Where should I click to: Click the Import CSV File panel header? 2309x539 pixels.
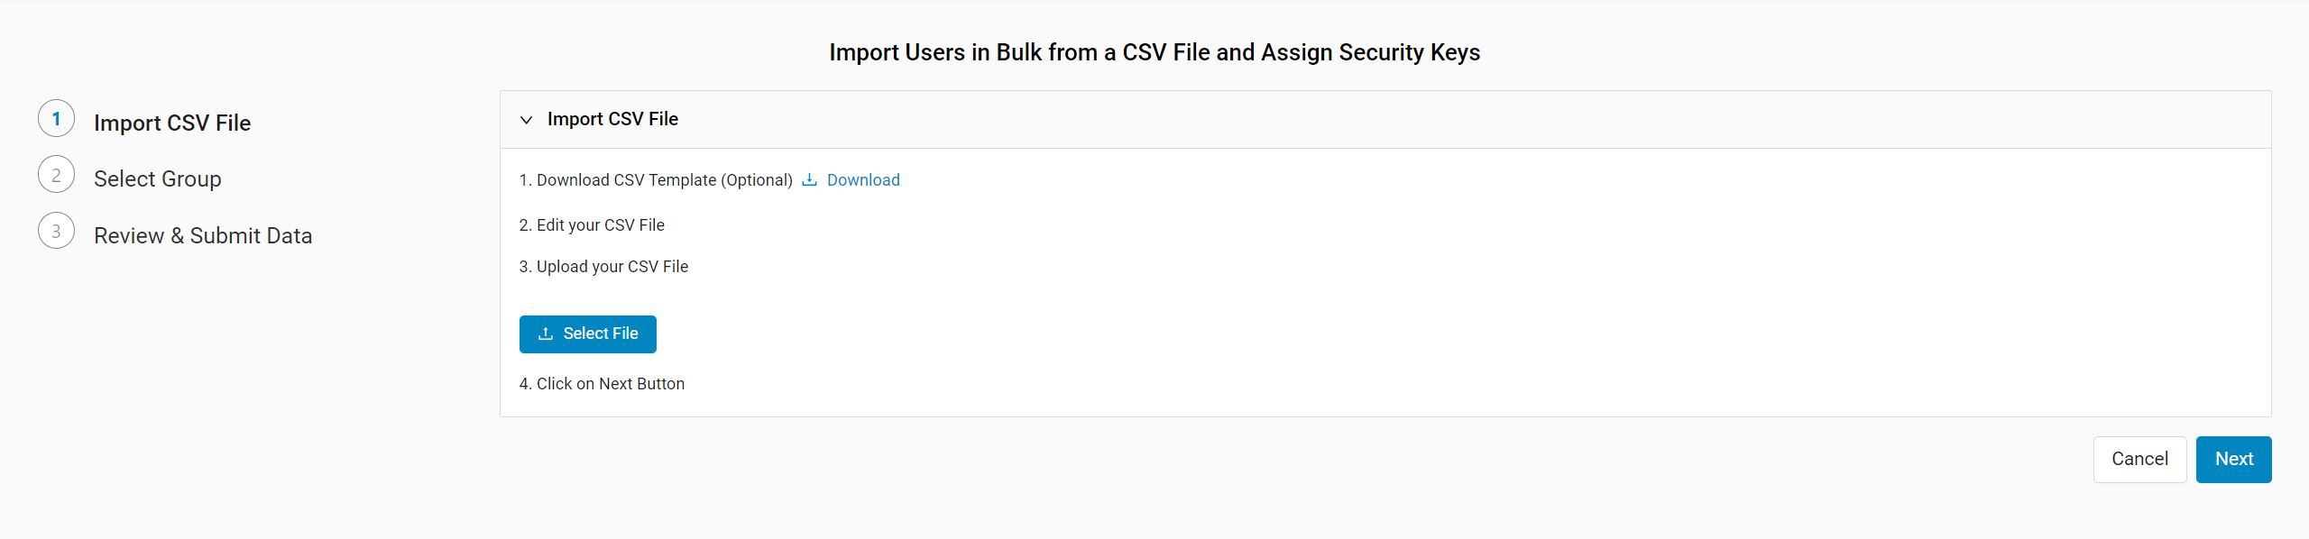pyautogui.click(x=1385, y=119)
